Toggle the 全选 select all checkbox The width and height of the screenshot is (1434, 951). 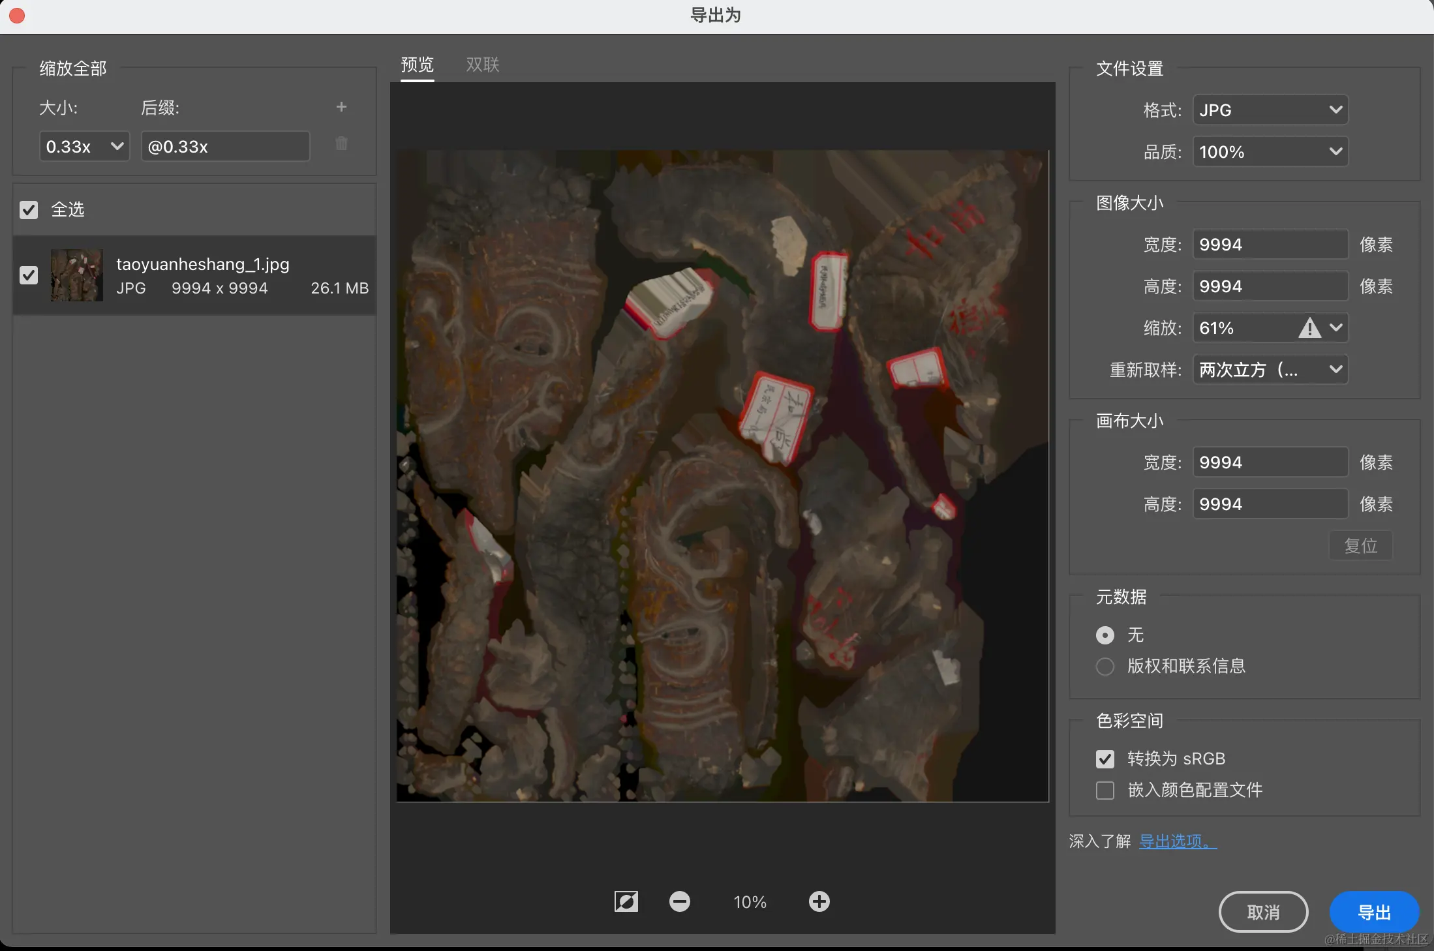tap(29, 209)
